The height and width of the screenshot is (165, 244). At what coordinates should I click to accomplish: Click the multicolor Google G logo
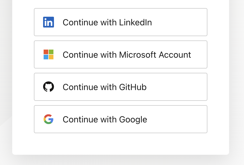coord(49,119)
